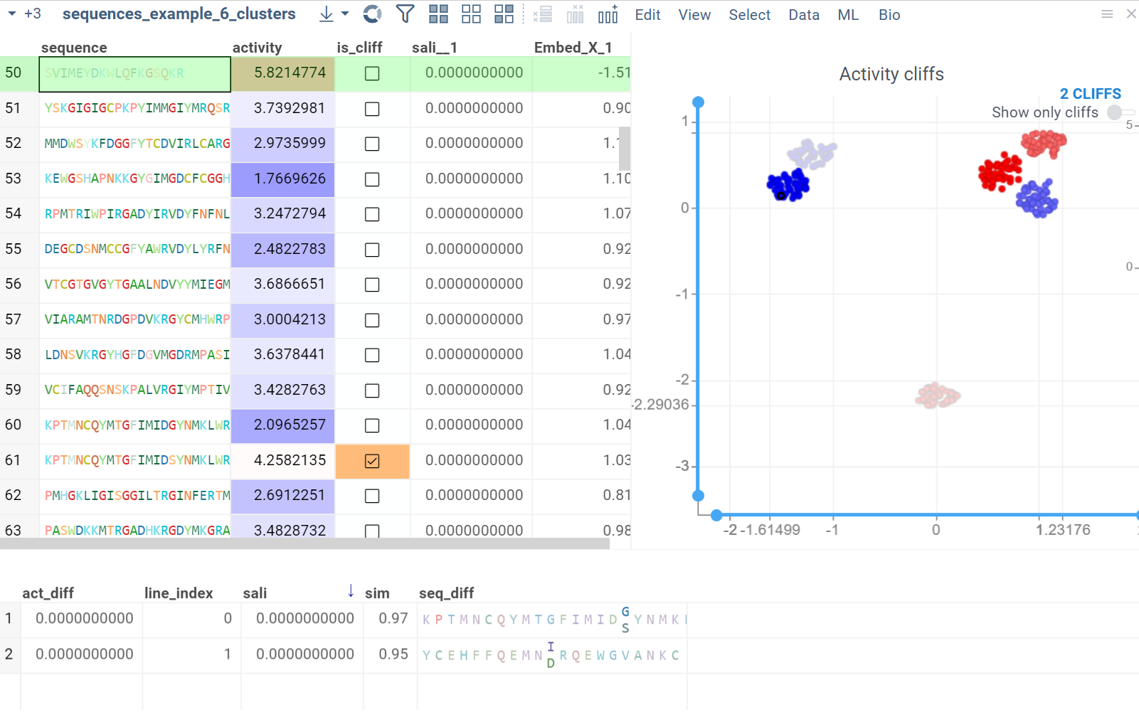Open the View menu
1139x712 pixels.
694,14
